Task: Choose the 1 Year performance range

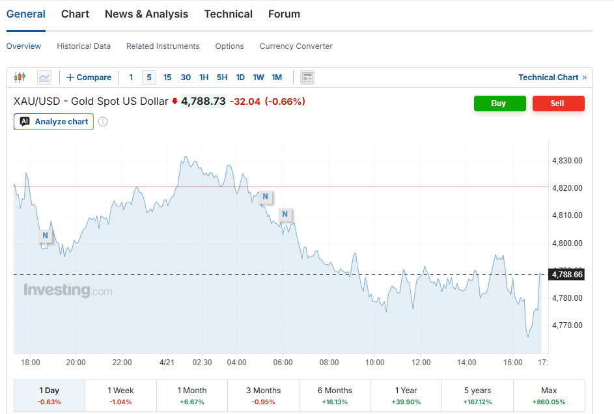Action: point(406,395)
